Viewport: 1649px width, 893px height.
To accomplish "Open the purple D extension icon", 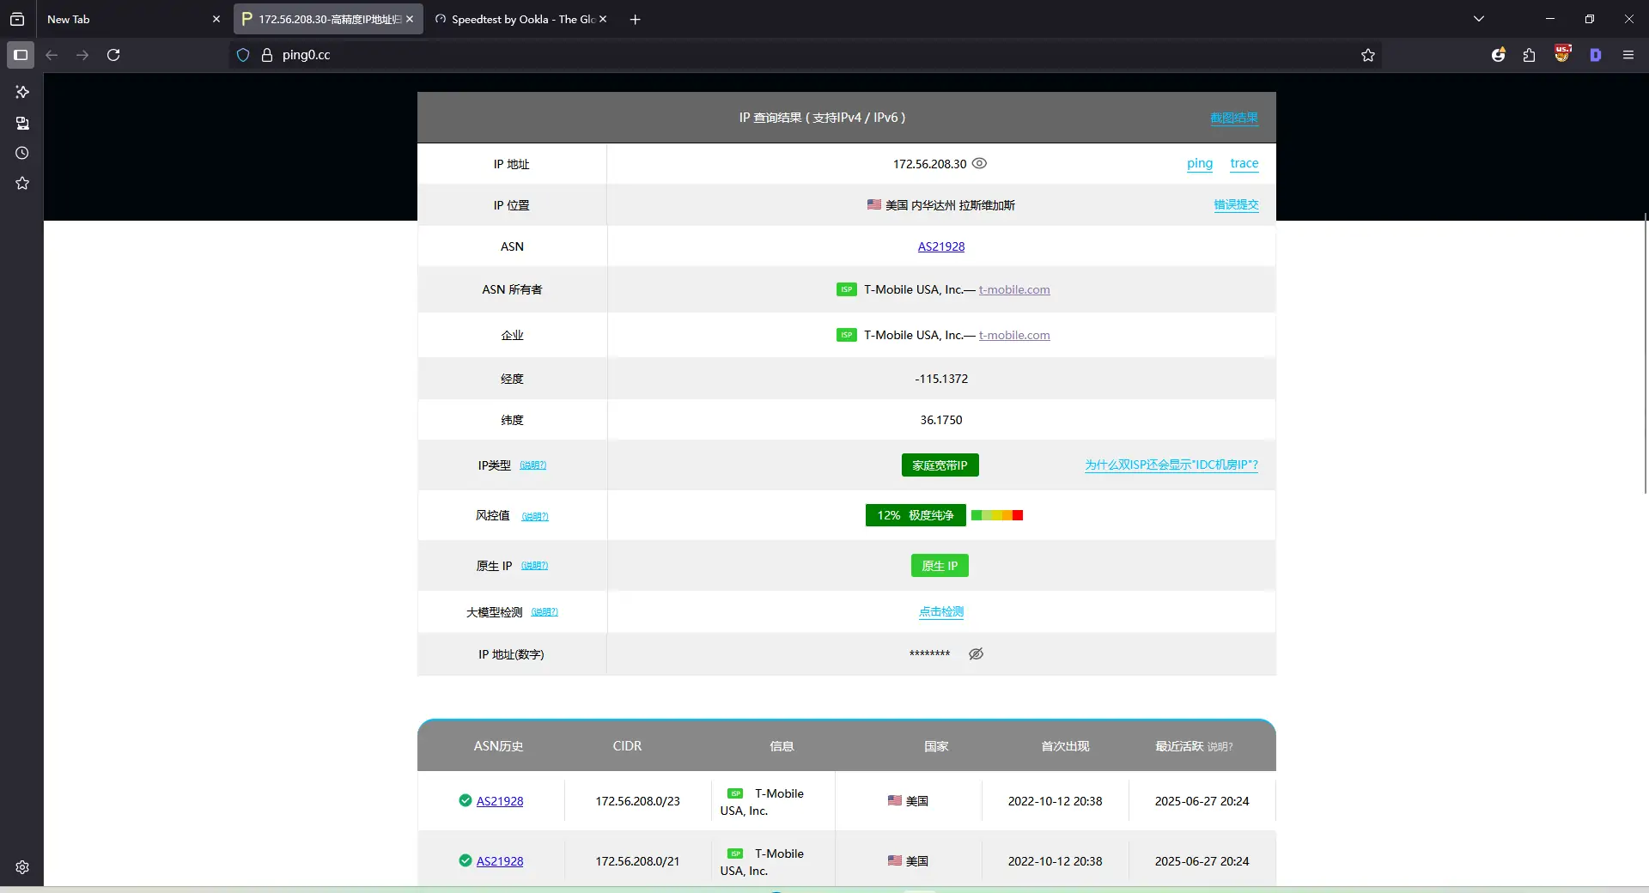I will pos(1596,55).
